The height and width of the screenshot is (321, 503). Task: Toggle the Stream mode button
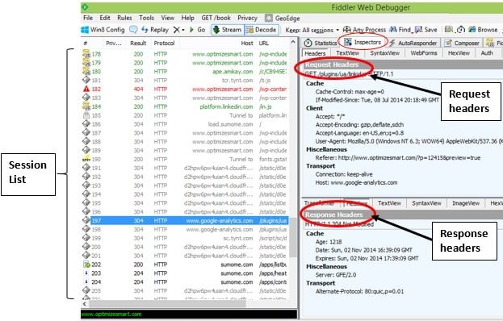pos(227,30)
